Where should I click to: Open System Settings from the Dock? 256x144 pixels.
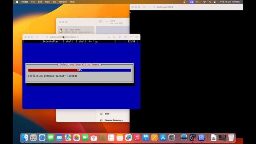[172, 138]
